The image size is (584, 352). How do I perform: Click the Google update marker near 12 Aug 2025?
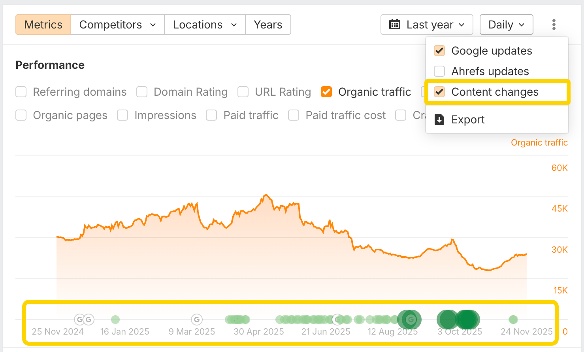click(411, 319)
